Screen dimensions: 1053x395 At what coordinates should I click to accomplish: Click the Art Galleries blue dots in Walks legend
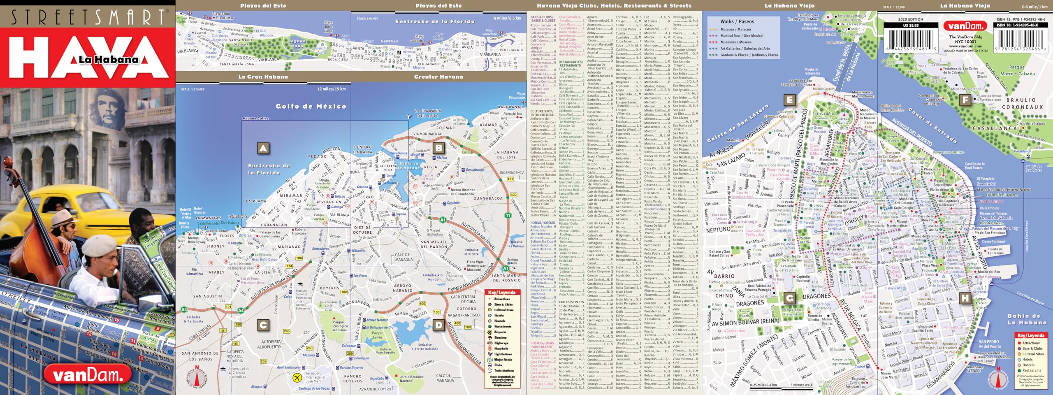(x=713, y=48)
